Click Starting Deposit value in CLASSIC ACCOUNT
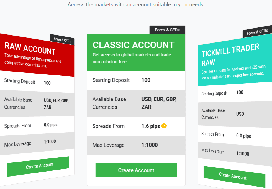The width and height of the screenshot is (272, 189). click(x=147, y=80)
